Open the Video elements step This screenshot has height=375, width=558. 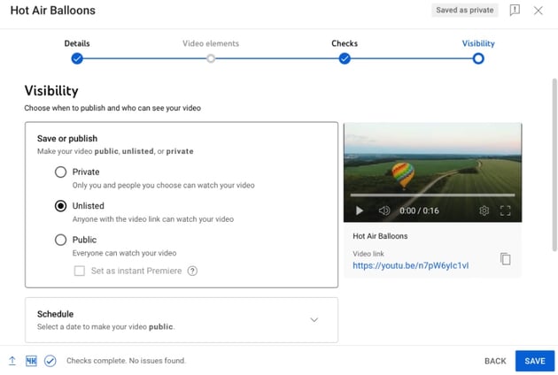[211, 58]
